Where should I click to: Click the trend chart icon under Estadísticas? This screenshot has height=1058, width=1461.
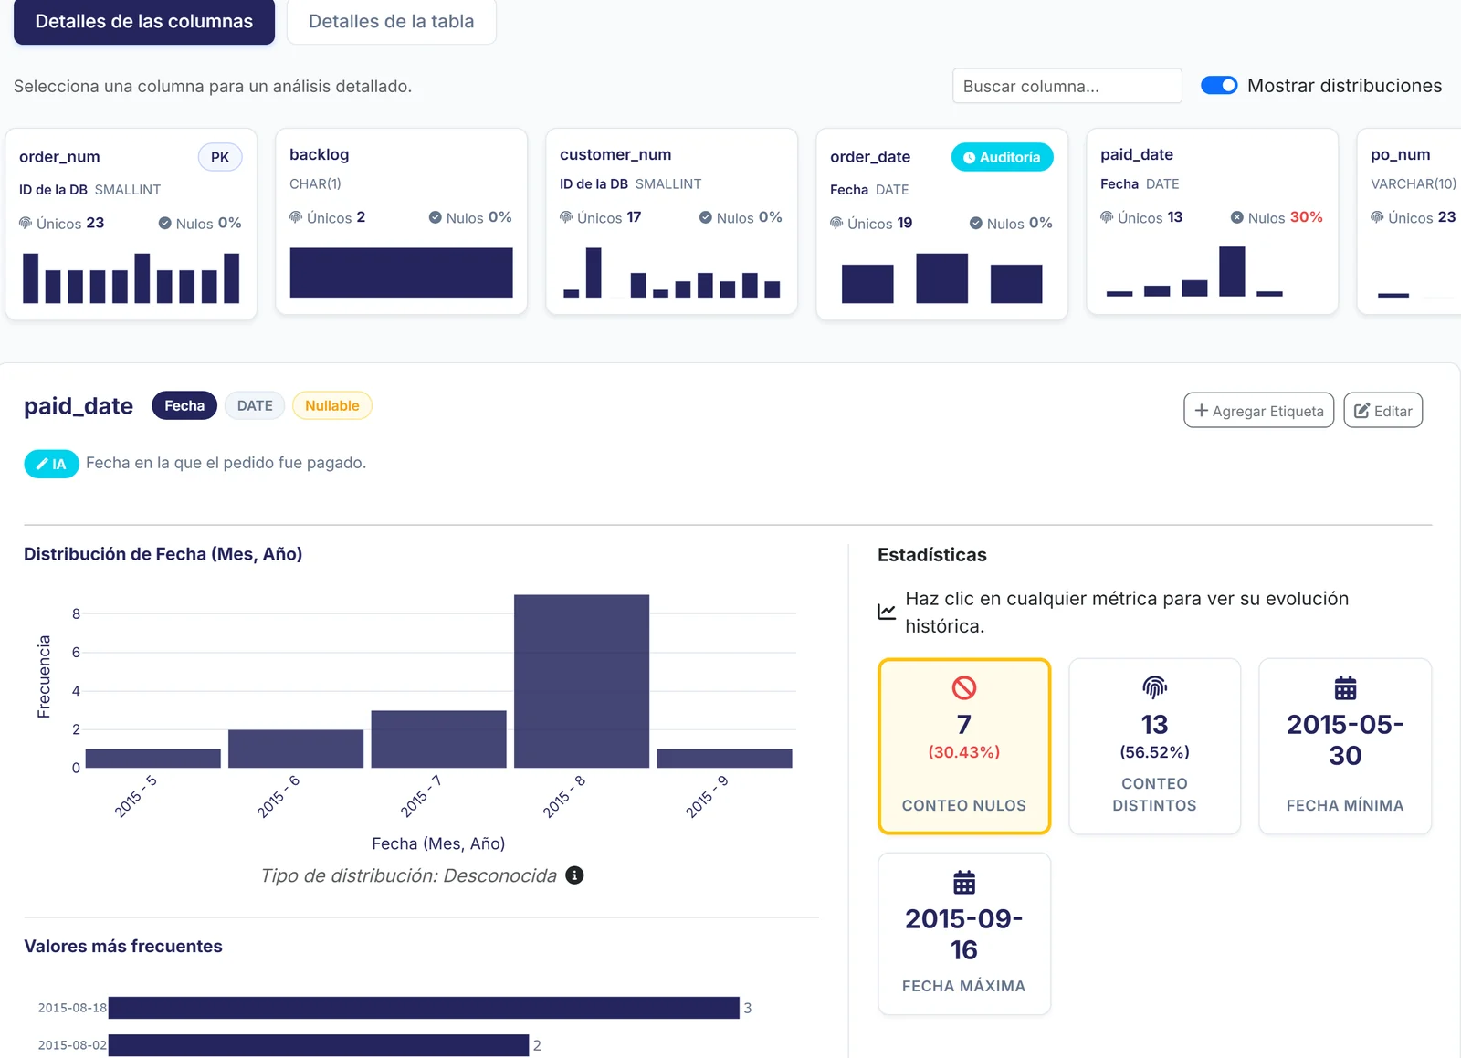point(887,612)
